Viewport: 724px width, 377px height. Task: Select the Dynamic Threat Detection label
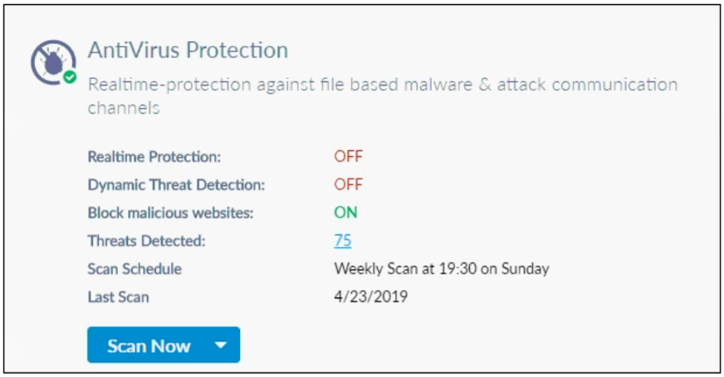coord(176,184)
